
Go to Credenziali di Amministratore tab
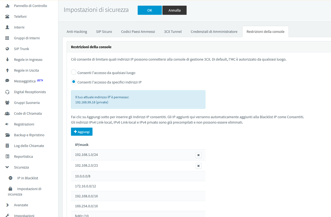click(x=214, y=31)
